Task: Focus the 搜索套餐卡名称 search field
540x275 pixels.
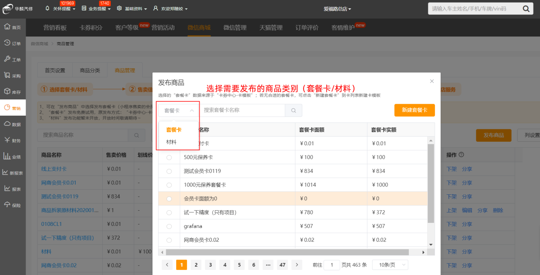Action: (242, 110)
